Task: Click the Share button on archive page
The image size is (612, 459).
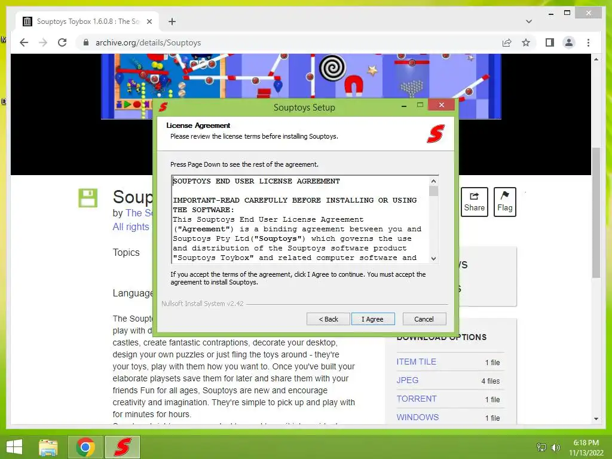Action: (474, 202)
